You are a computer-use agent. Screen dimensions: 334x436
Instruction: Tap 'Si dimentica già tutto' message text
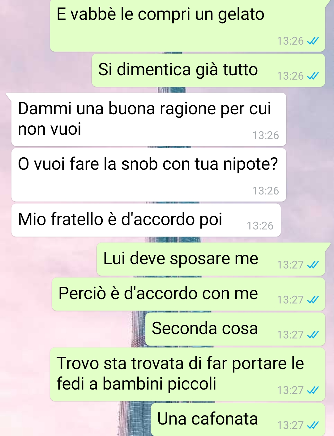tap(178, 69)
